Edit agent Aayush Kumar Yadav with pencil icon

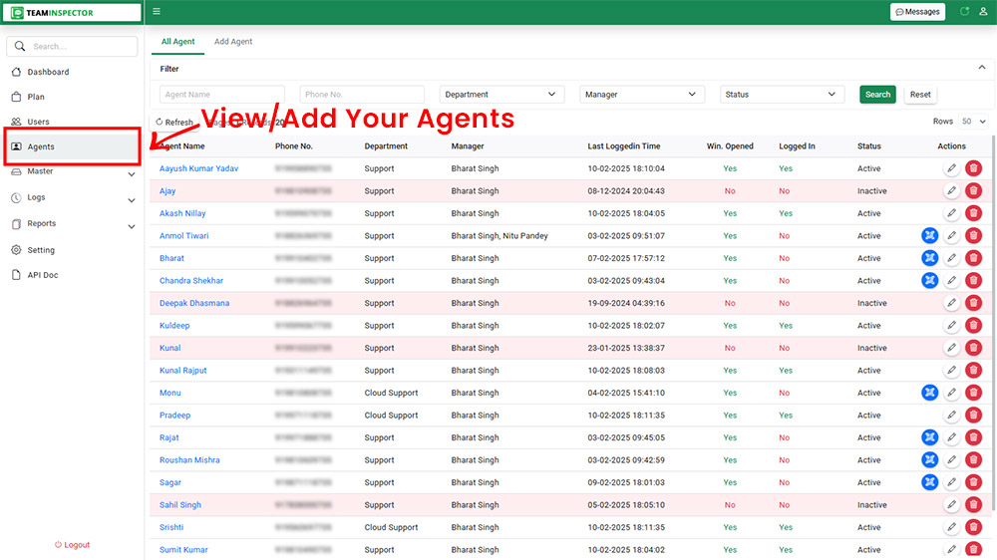[x=951, y=169]
